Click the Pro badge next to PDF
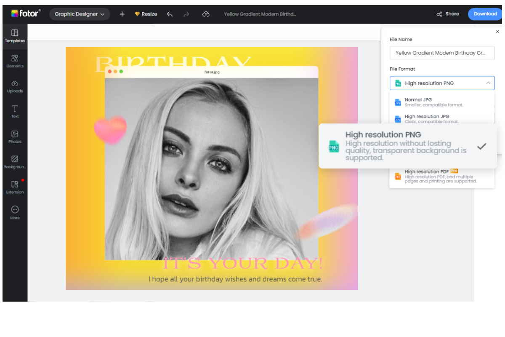 tap(454, 171)
